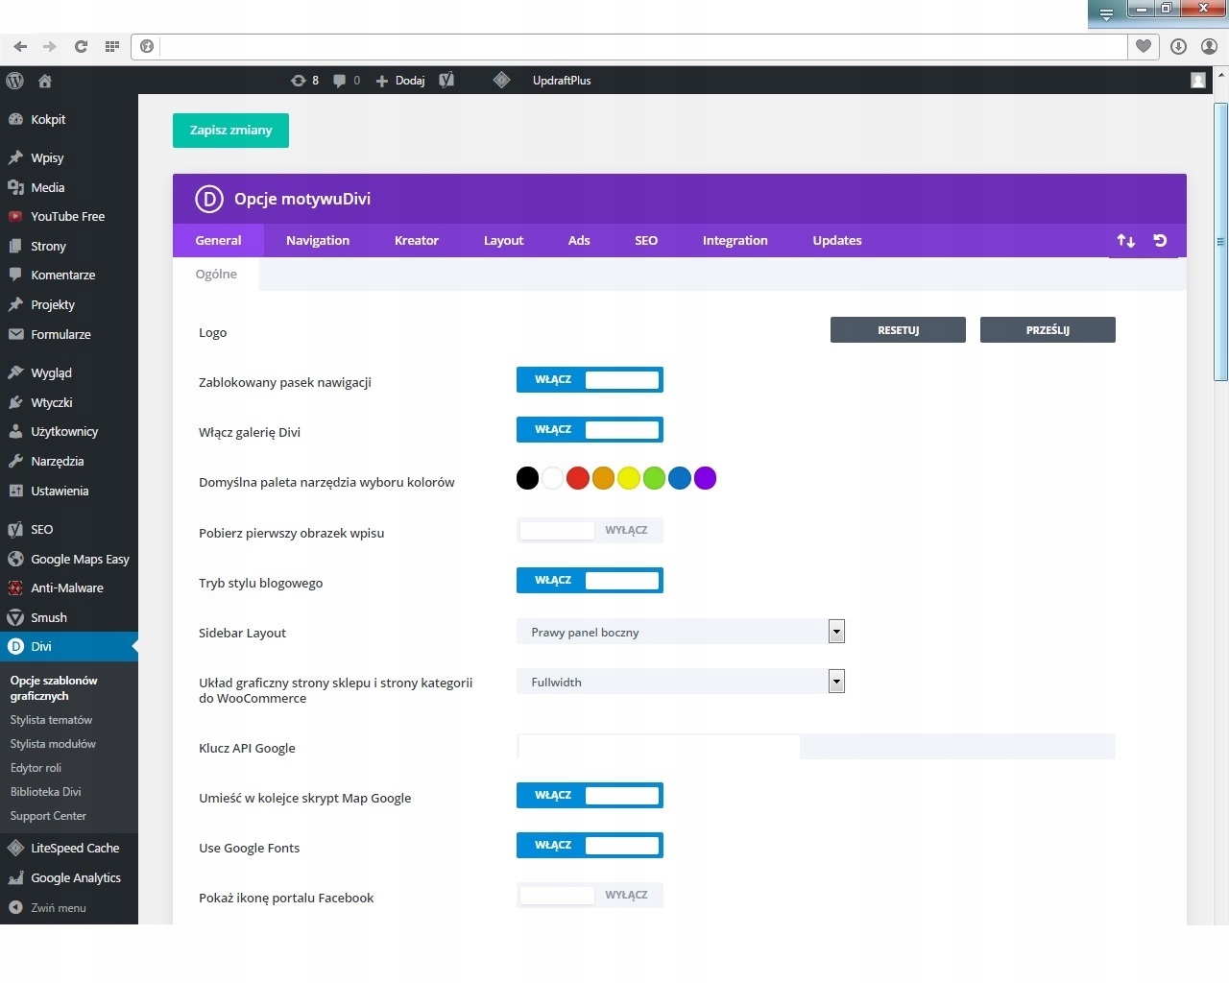1229x983 pixels.
Task: Open the browser profile icon
Action: tap(1210, 46)
